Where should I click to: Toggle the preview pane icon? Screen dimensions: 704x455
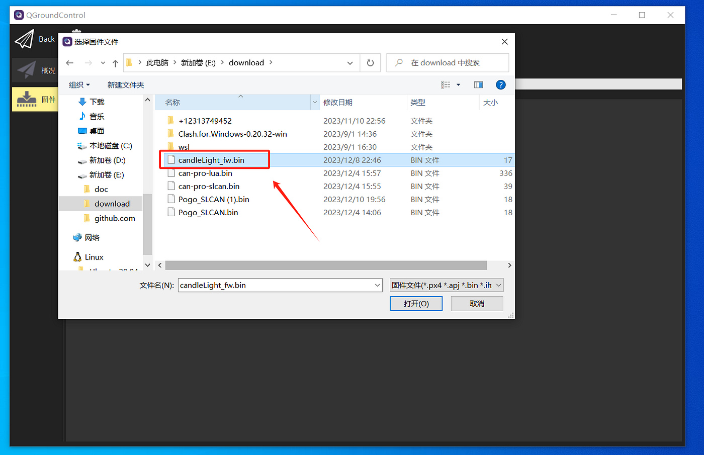click(478, 84)
